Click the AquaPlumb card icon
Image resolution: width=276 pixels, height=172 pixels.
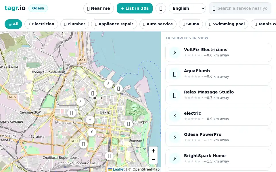pos(175,74)
